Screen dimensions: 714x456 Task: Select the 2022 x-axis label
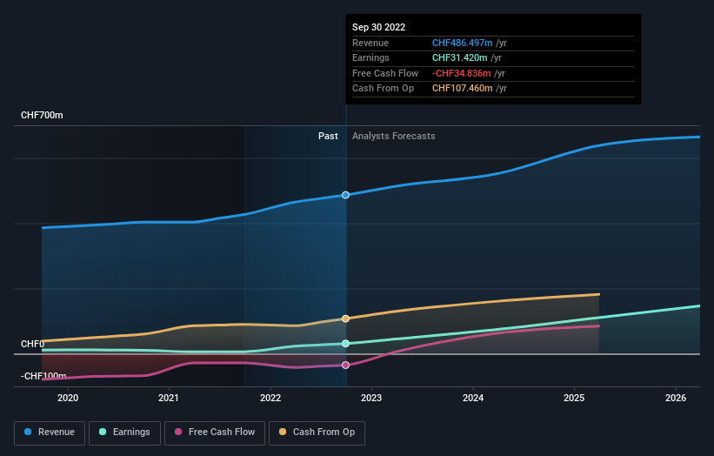(x=270, y=398)
